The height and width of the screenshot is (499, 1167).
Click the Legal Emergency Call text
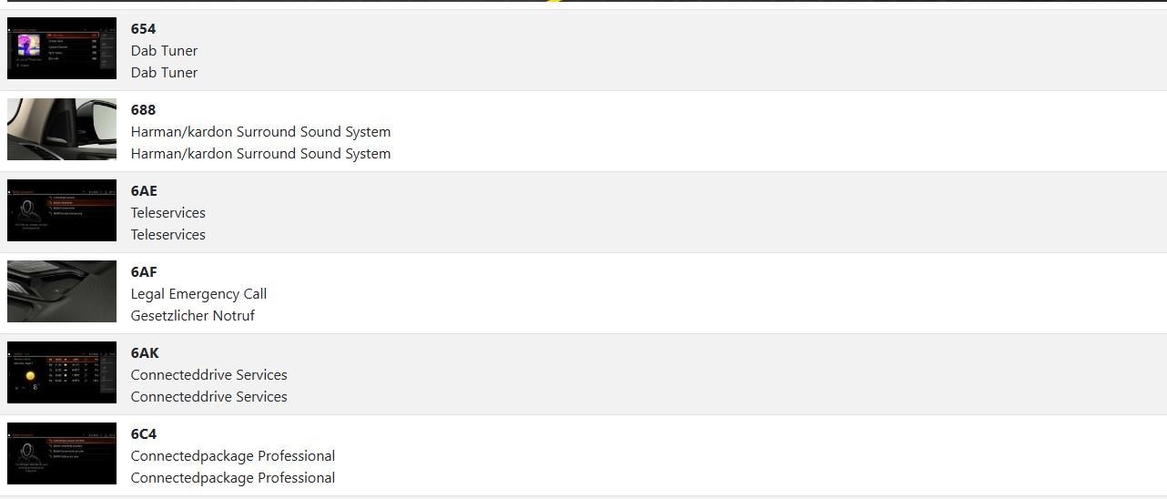198,294
